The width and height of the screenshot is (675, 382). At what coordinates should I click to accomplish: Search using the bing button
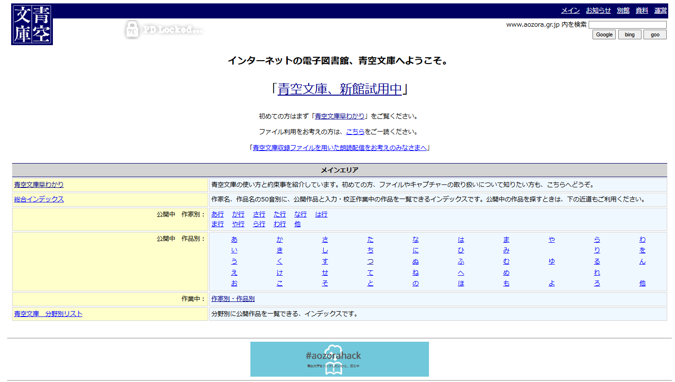(629, 34)
